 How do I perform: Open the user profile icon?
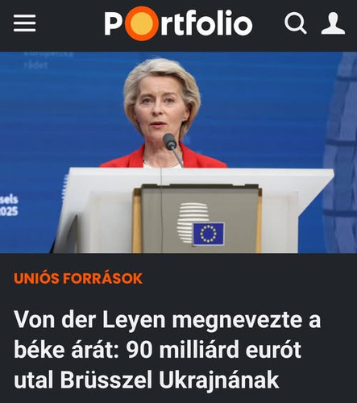tap(333, 23)
